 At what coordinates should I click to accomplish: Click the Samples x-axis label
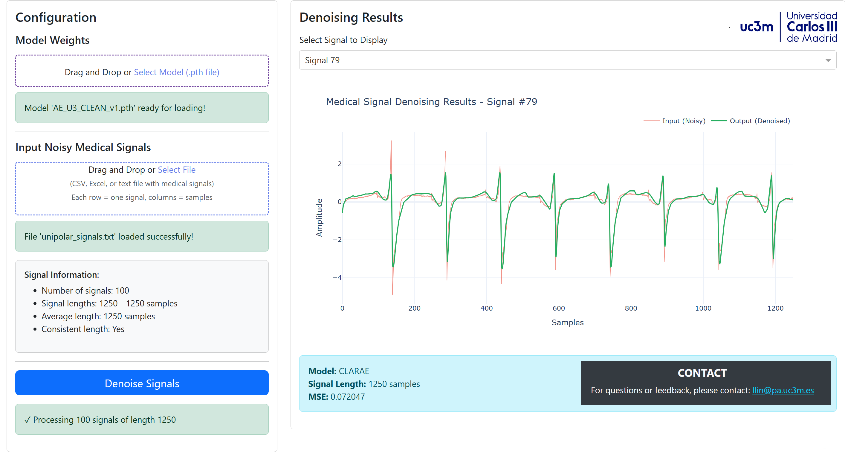pyautogui.click(x=567, y=322)
